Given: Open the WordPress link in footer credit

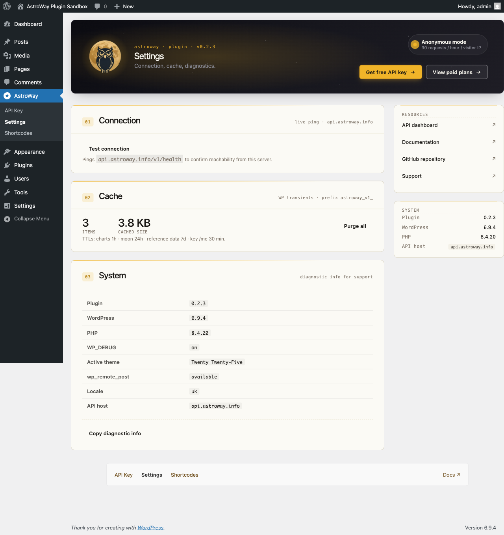Looking at the screenshot, I should (150, 528).
